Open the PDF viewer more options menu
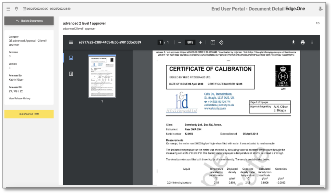 click(x=312, y=42)
